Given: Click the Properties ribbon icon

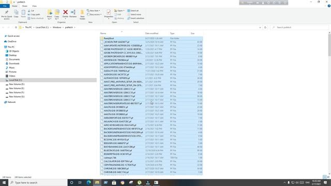Looking at the screenshot, I should click(x=109, y=12).
